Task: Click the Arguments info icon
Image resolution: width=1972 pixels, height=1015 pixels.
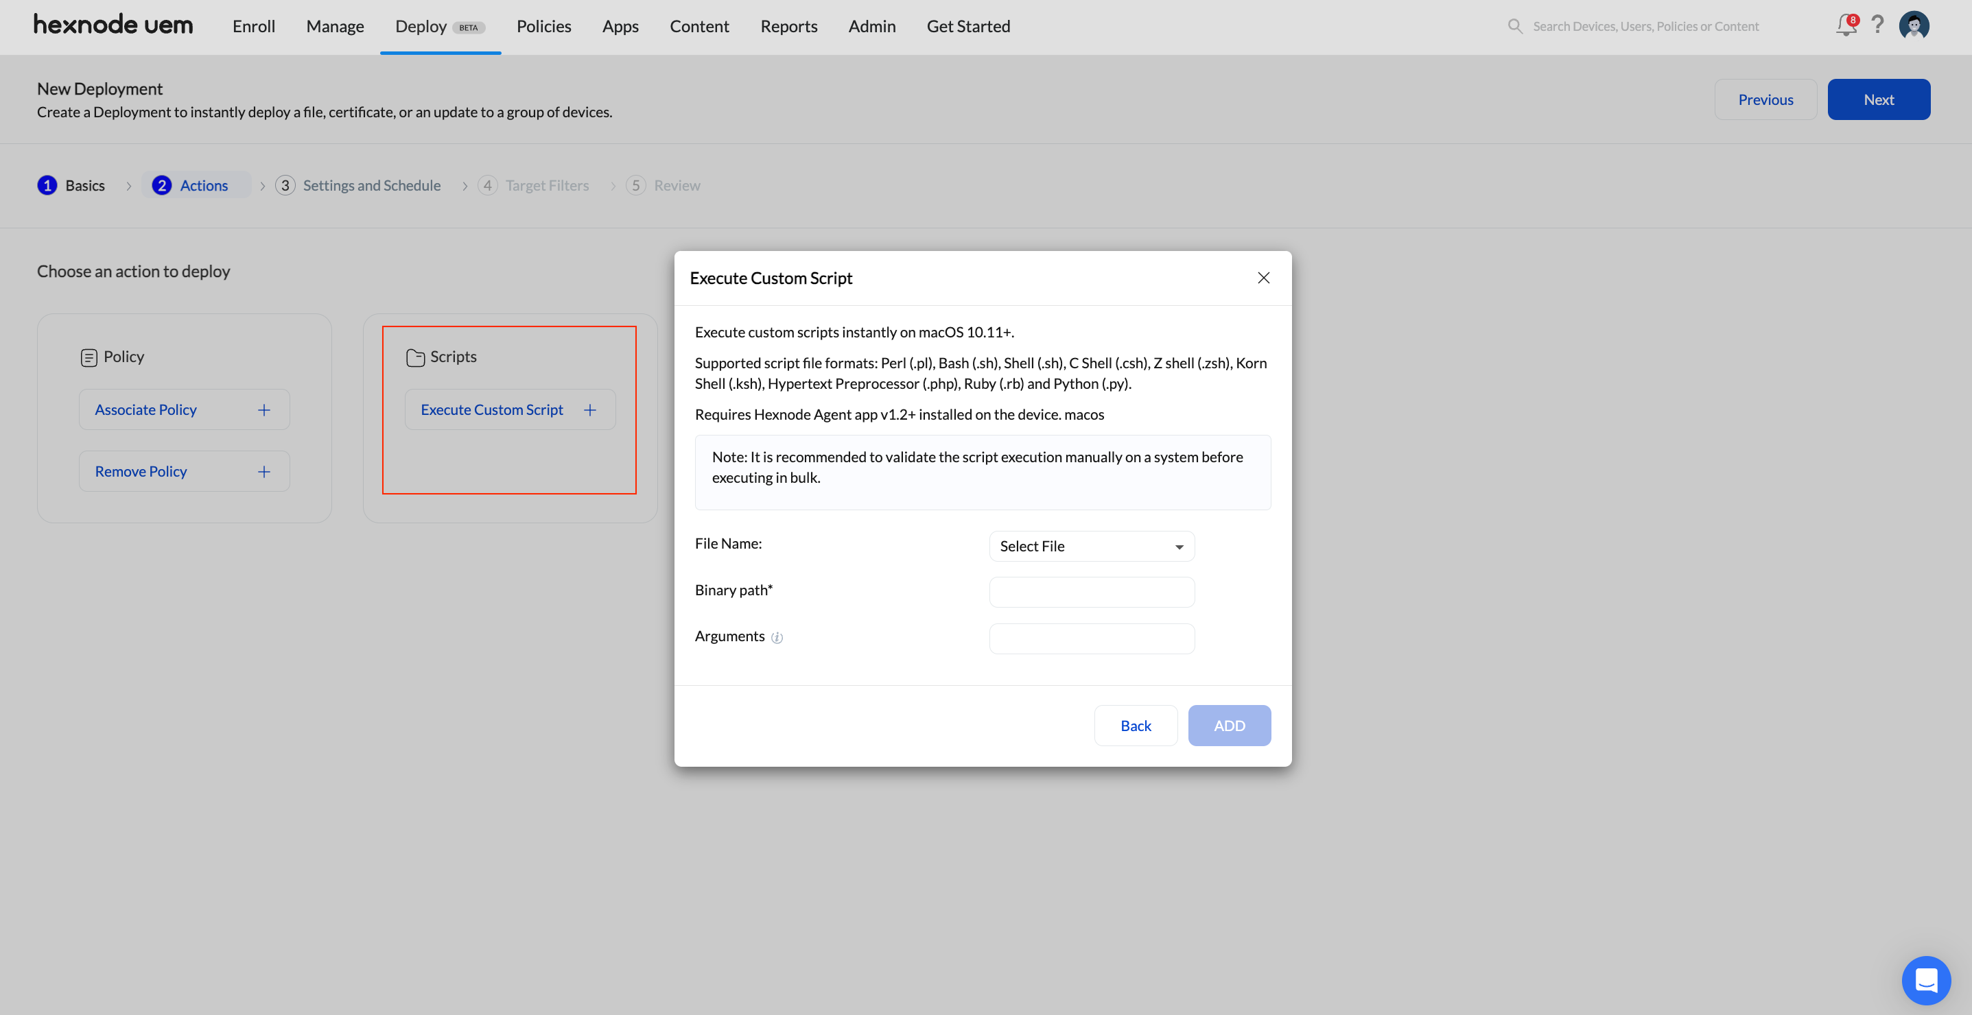Action: pyautogui.click(x=777, y=637)
